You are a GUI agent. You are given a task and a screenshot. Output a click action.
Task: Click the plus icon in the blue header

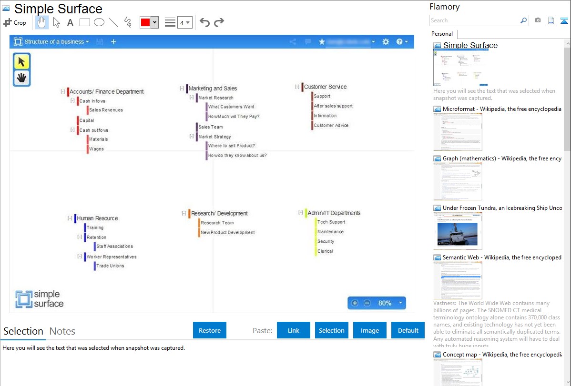coord(113,42)
